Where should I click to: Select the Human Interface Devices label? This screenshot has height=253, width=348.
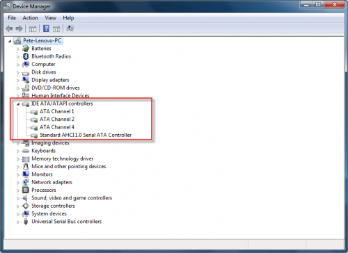pyautogui.click(x=61, y=96)
